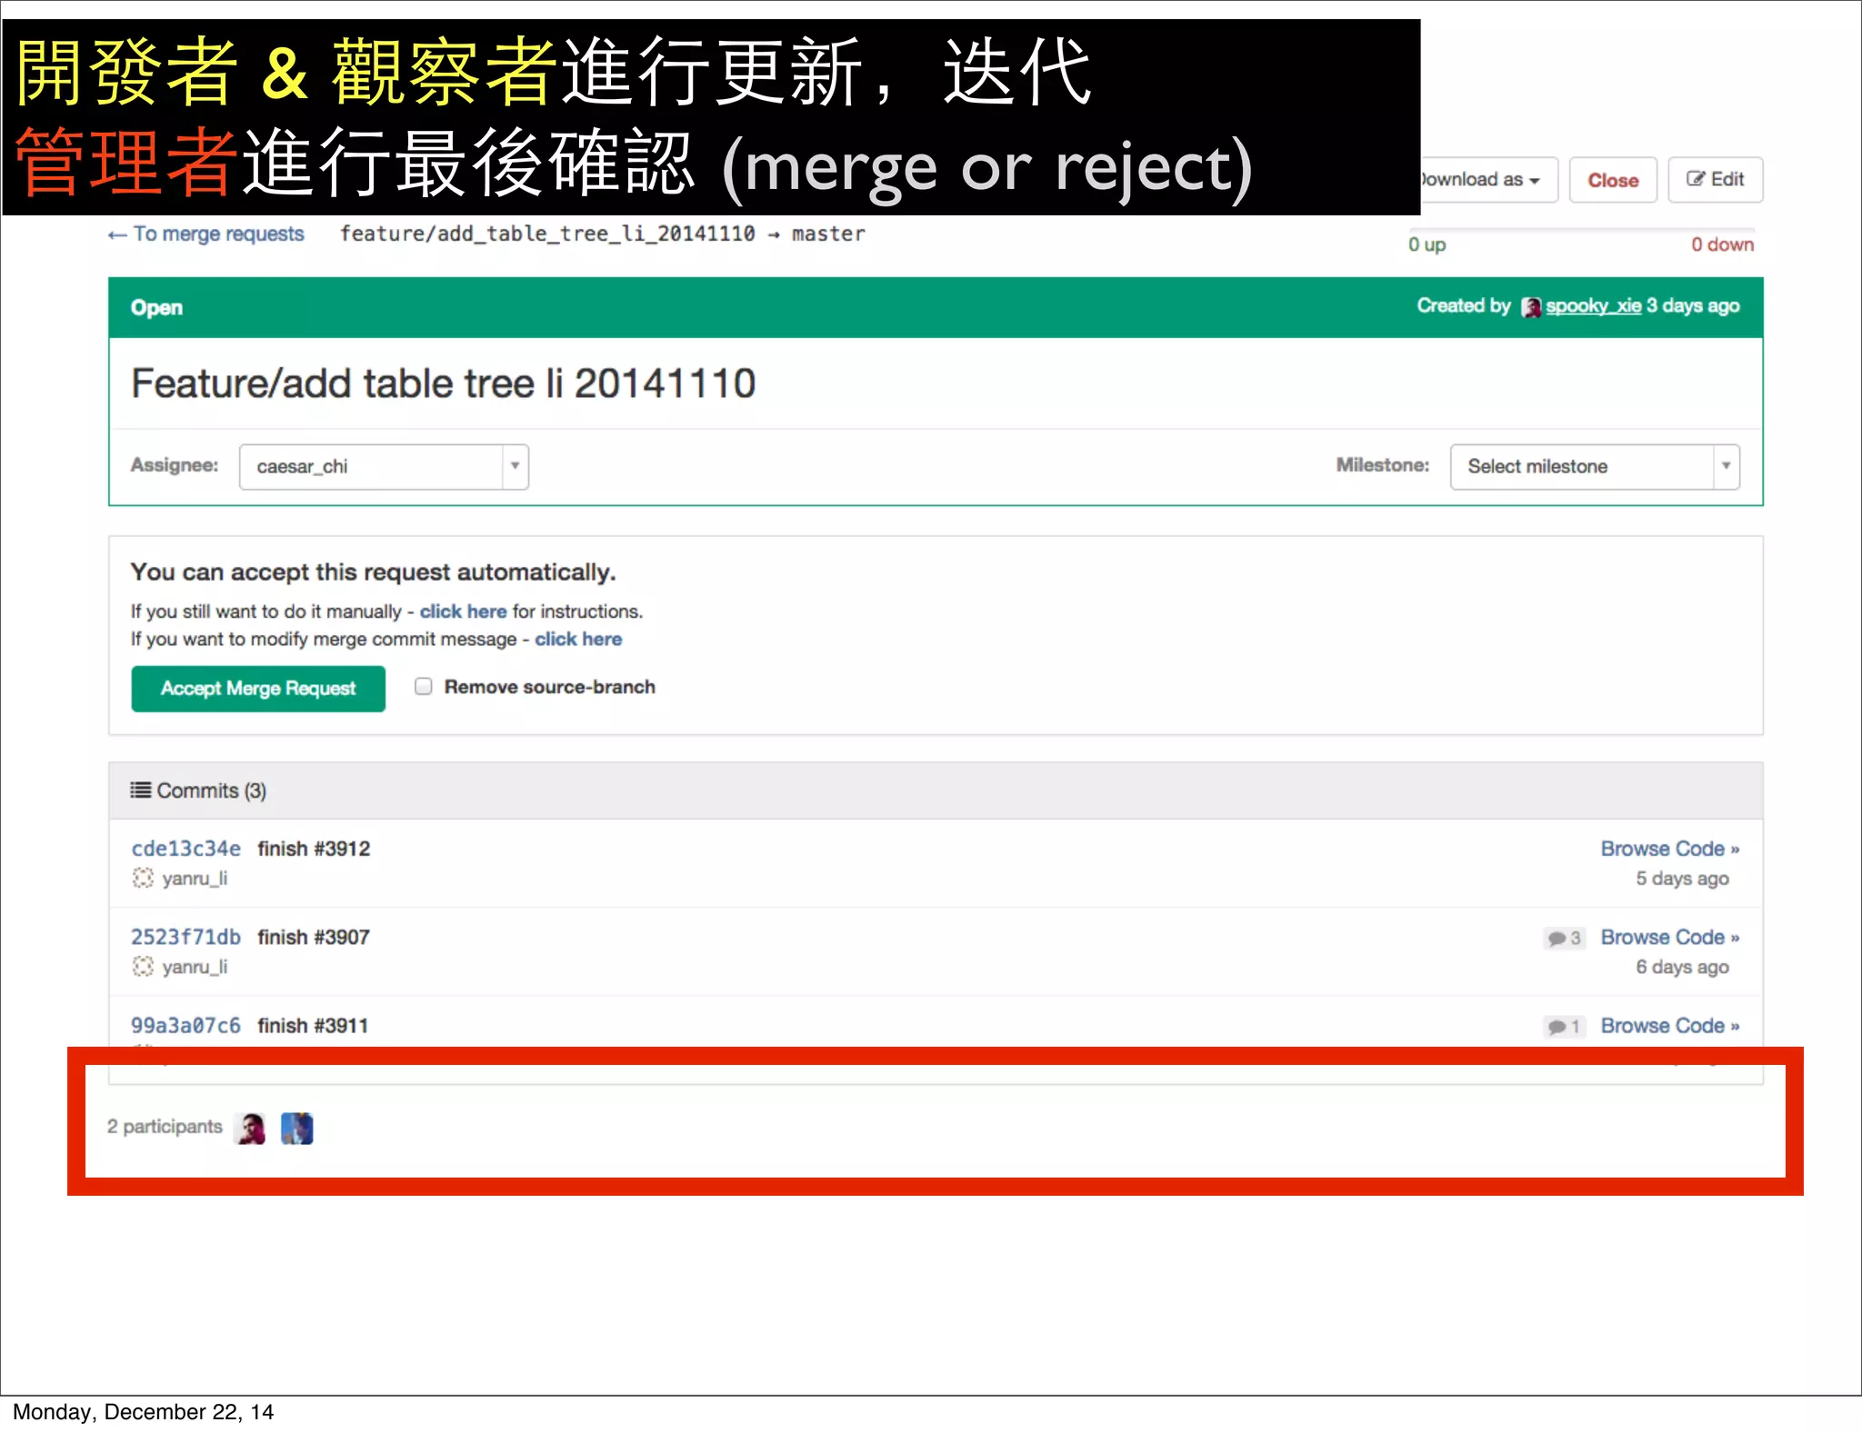
Task: Click spooky_xie avatar in header
Action: pyautogui.click(x=1531, y=307)
